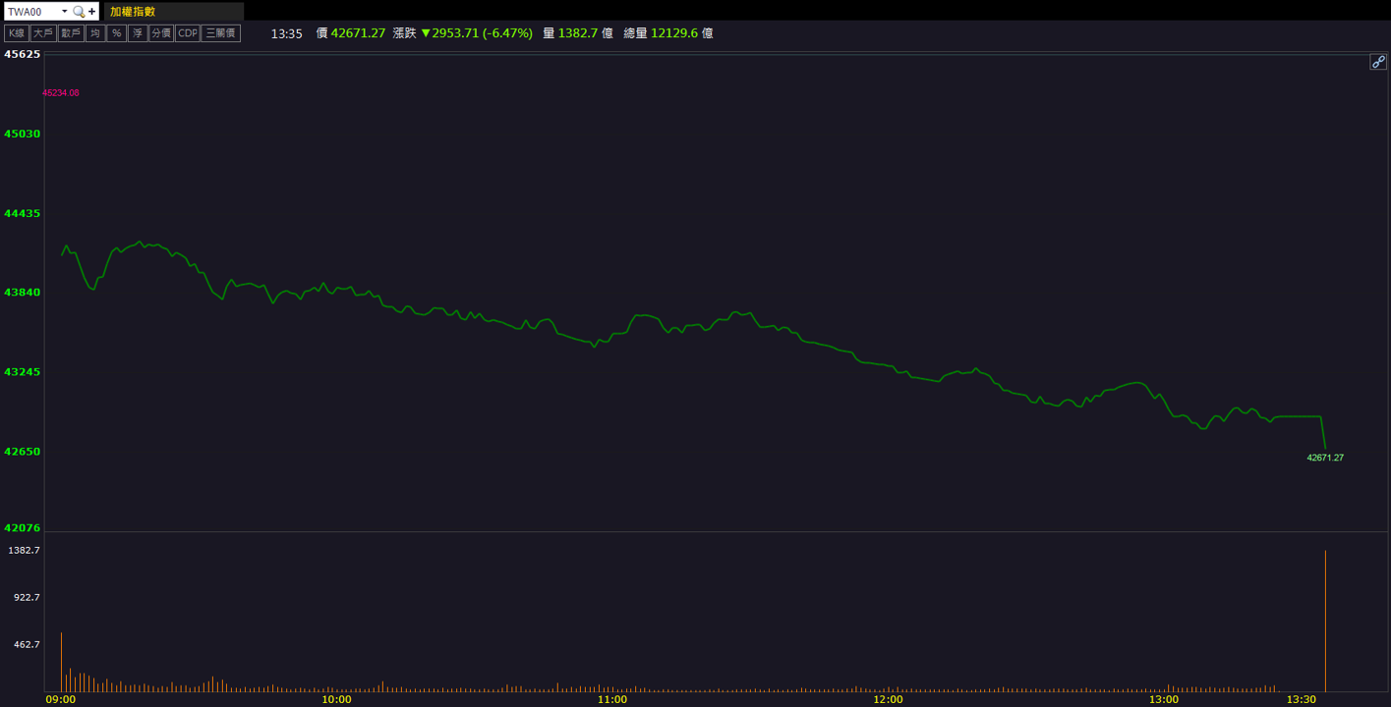1391x707 pixels.
Task: Open the TWA00 symbol dropdown arrow
Action: [65, 12]
